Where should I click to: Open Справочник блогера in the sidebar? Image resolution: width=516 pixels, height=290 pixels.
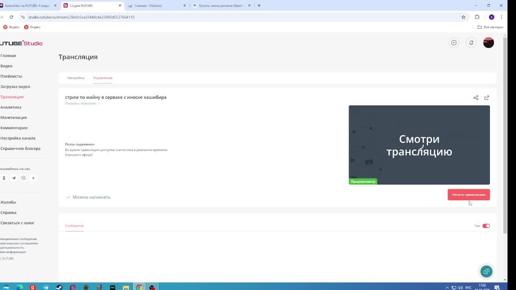click(20, 149)
